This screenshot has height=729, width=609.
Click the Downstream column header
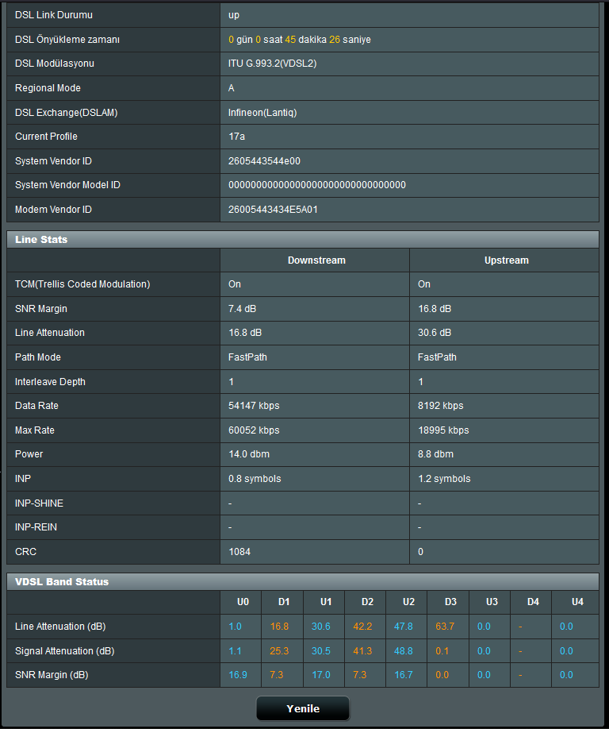[x=316, y=260]
